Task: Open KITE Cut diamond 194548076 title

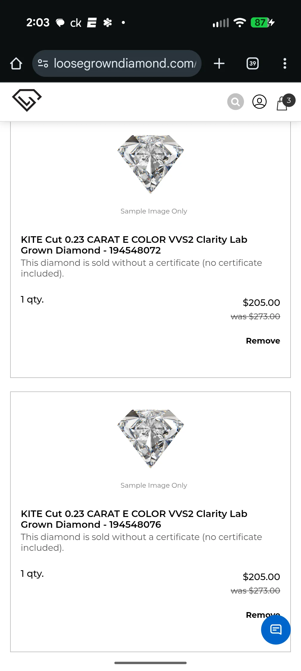Action: pyautogui.click(x=134, y=519)
